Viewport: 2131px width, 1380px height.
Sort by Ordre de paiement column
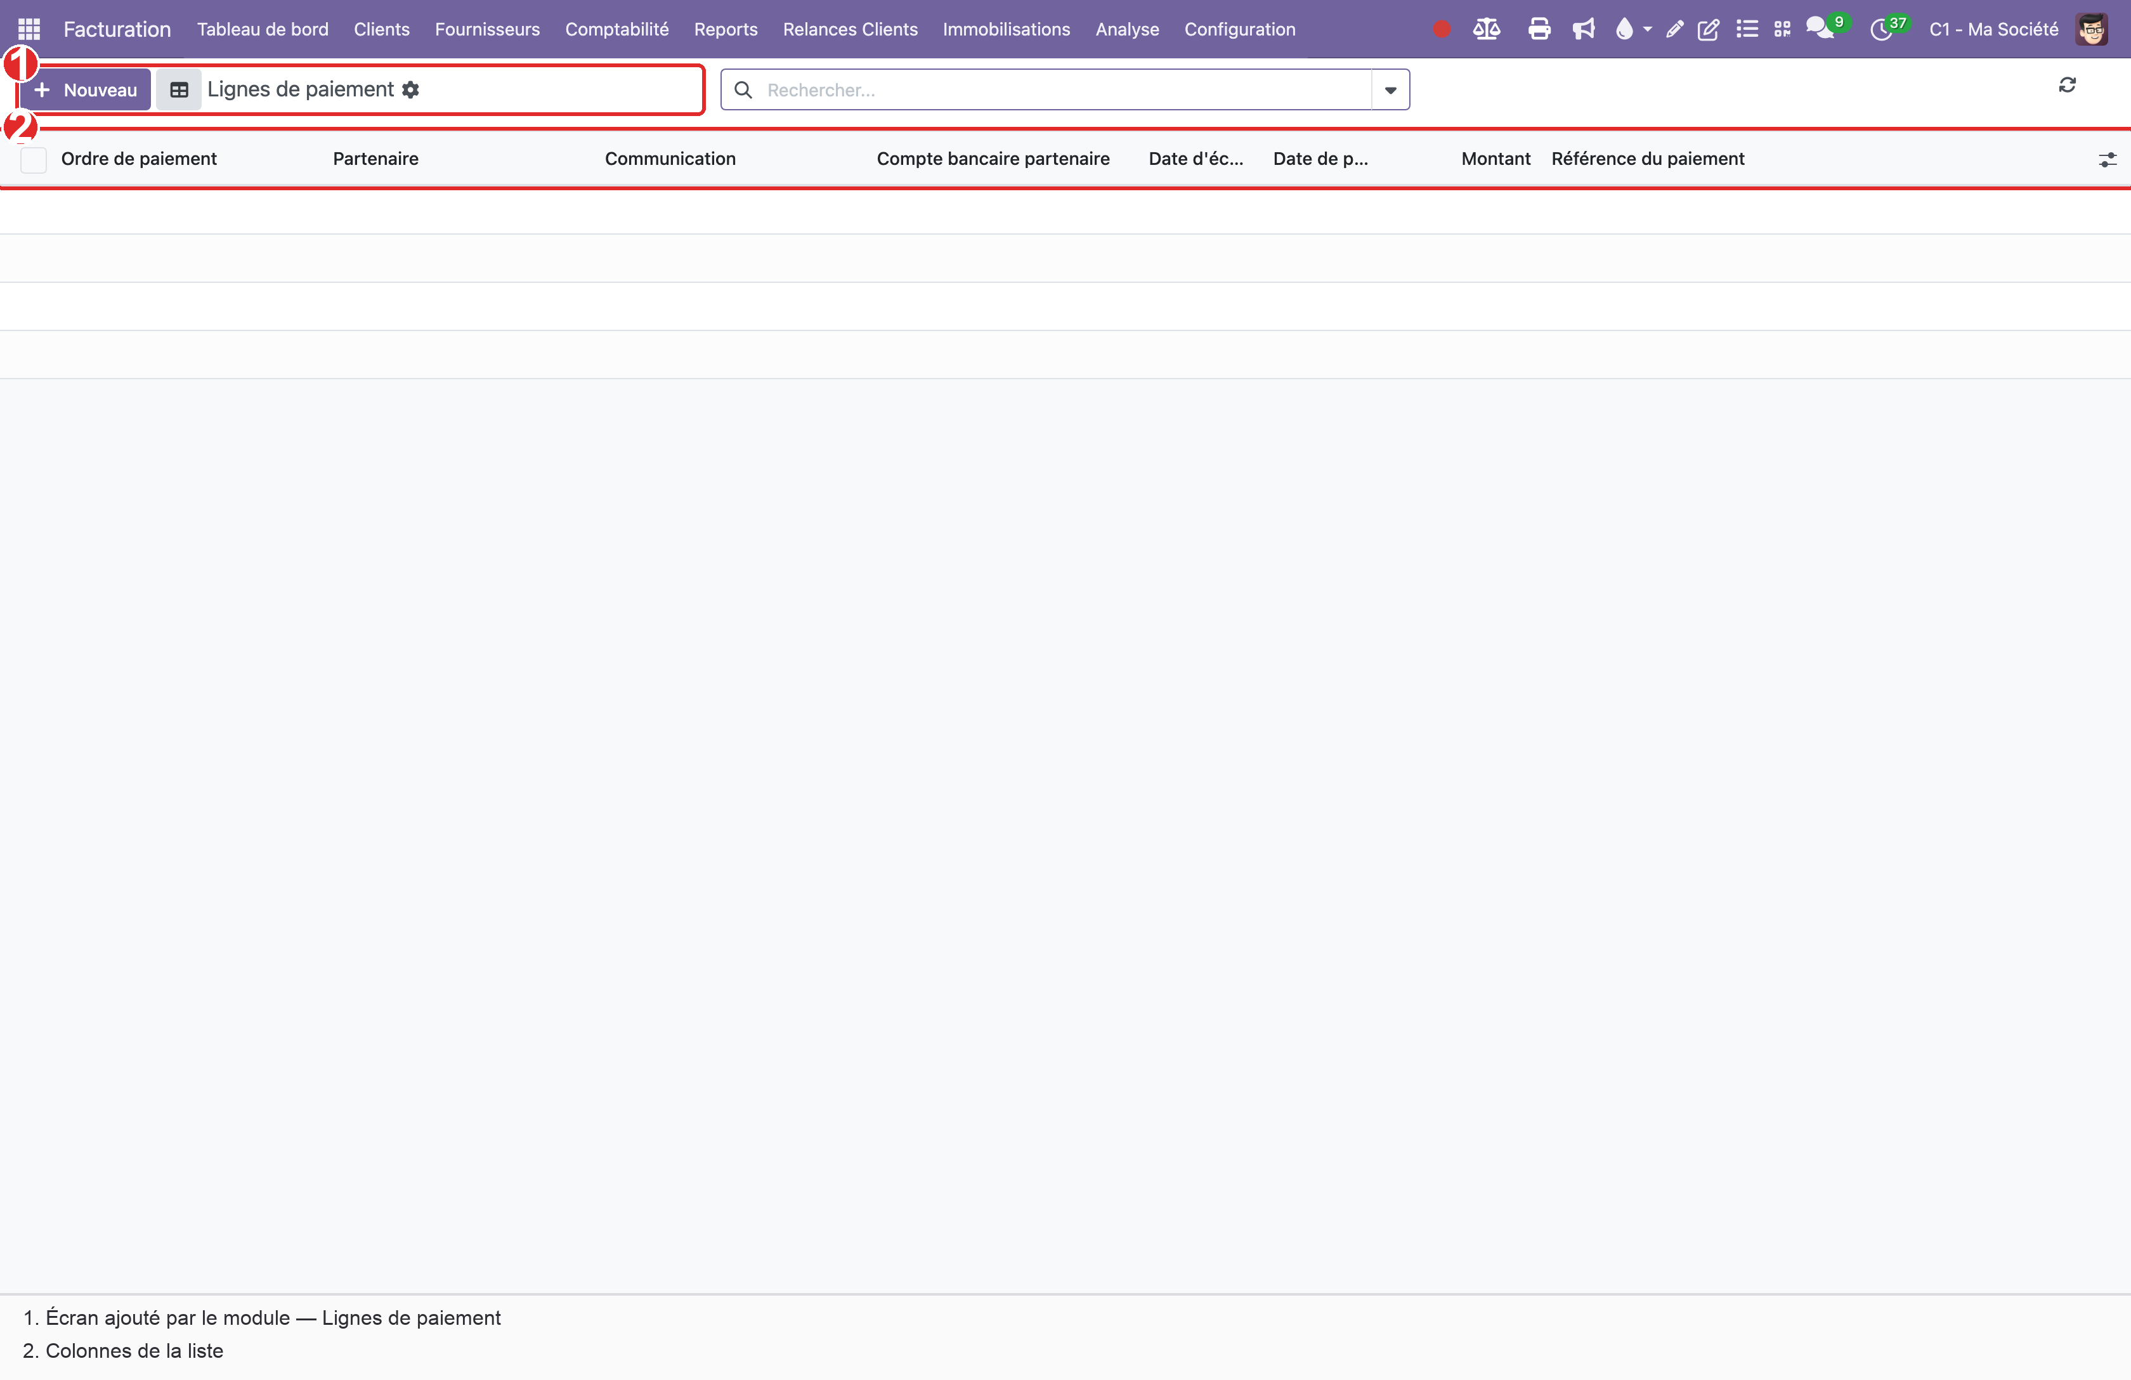pyautogui.click(x=139, y=159)
